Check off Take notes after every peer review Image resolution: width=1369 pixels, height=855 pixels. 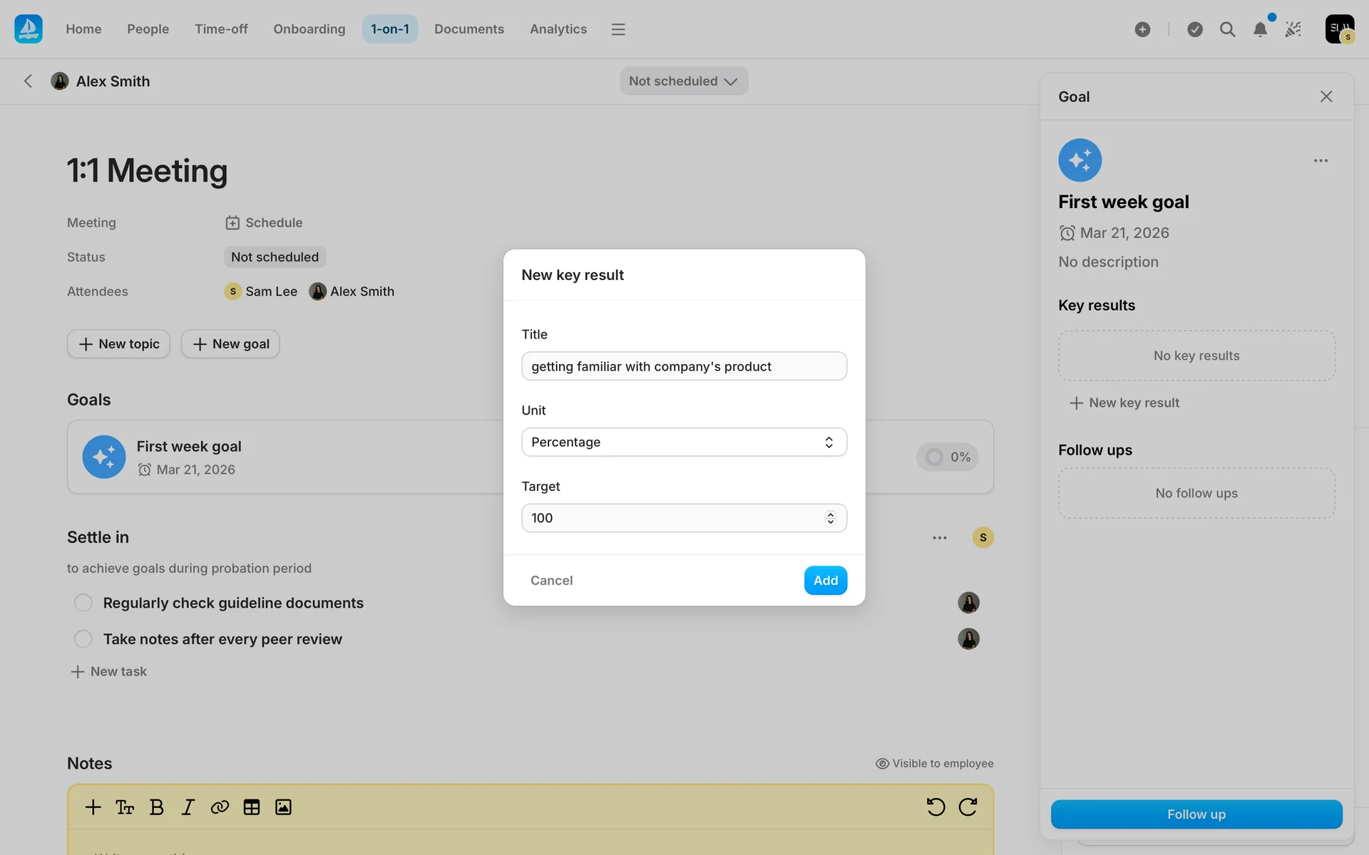point(83,639)
